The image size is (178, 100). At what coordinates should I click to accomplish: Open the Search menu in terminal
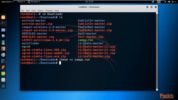click(40, 11)
